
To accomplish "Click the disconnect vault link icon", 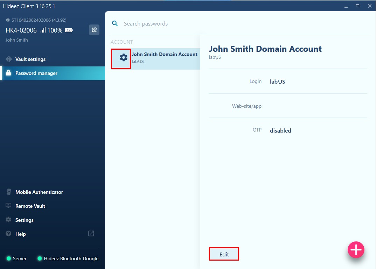I will (x=94, y=30).
